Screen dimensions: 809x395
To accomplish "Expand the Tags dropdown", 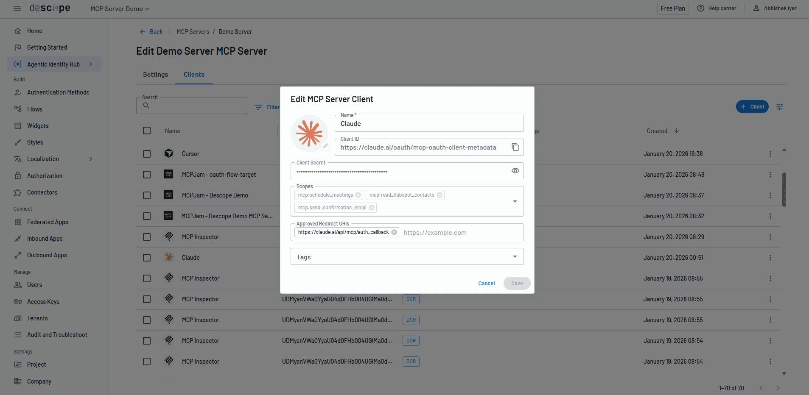I will click(x=515, y=256).
